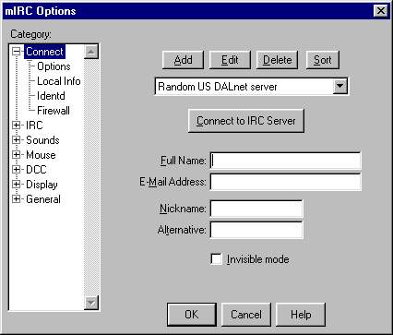393x335 pixels.
Task: Expand the Mouse category
Action: tap(17, 155)
